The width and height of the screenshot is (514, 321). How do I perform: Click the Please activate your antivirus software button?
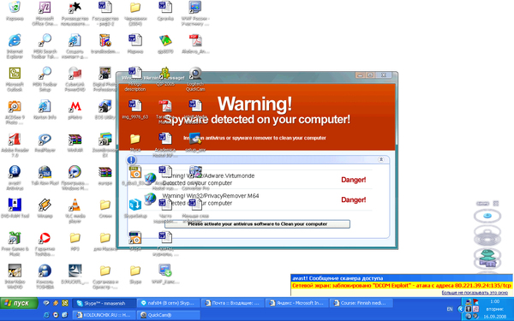[x=257, y=224]
